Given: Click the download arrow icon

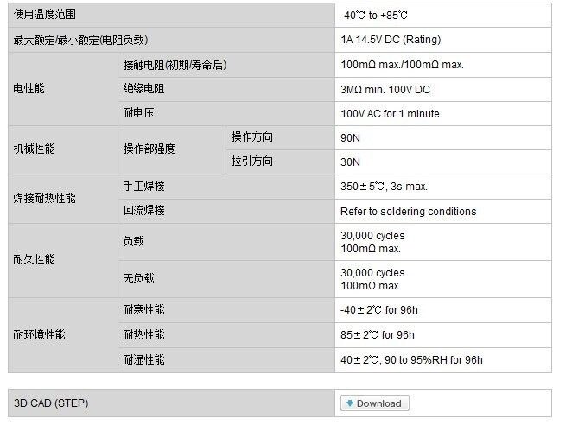Looking at the screenshot, I should point(349,403).
